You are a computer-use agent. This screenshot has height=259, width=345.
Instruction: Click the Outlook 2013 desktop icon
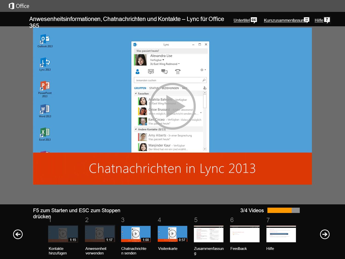(x=45, y=41)
